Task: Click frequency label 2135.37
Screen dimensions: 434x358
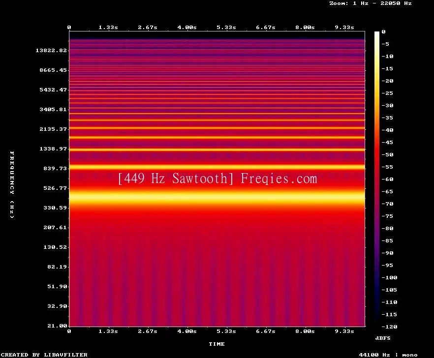Action: point(53,129)
